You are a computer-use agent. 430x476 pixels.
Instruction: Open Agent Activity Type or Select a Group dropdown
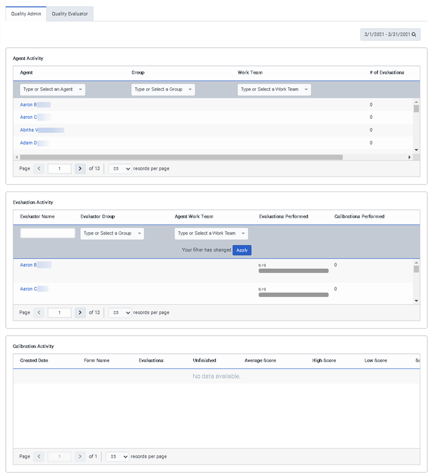point(163,89)
